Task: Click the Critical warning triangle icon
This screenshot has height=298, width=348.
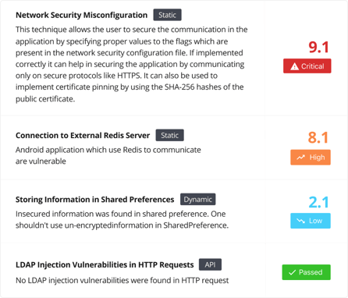Action: click(x=294, y=66)
